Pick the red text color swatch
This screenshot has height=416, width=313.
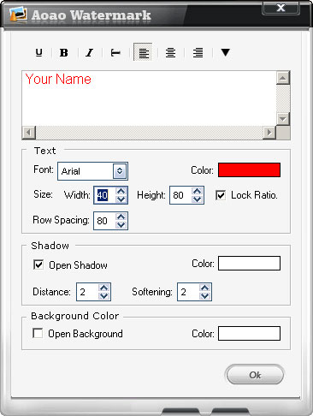(249, 170)
